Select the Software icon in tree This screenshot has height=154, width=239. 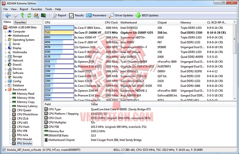click(x=10, y=73)
